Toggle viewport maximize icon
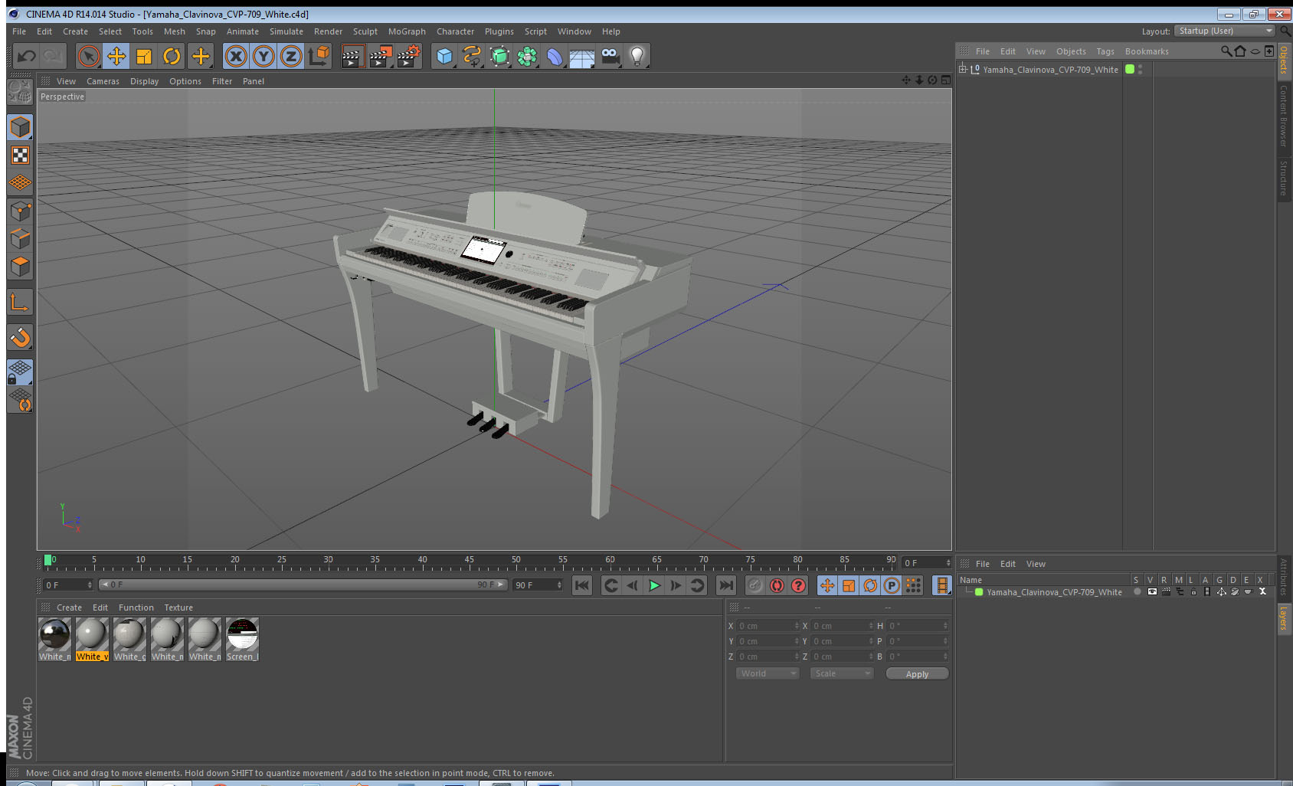 coord(946,80)
